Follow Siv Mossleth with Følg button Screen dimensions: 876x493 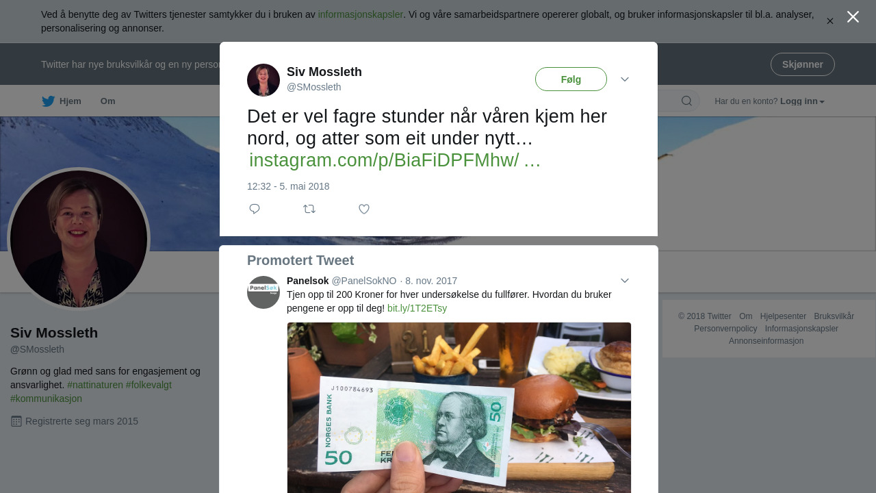point(571,79)
